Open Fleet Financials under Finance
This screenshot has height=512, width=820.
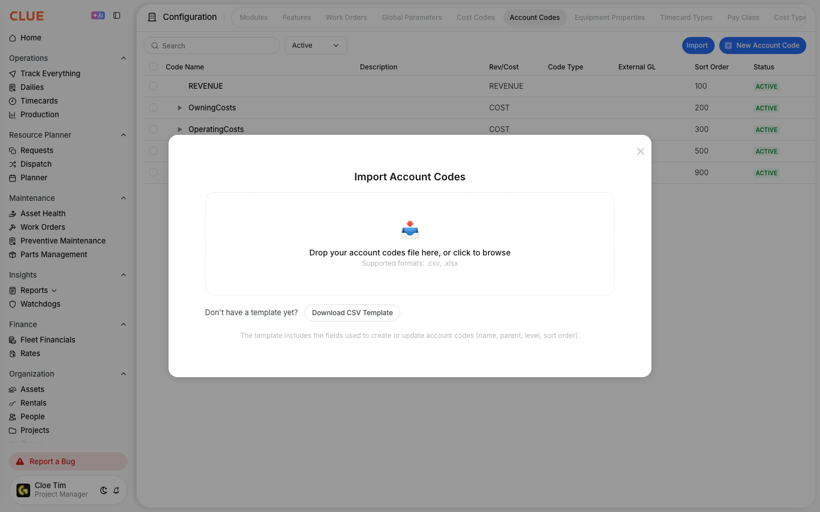click(48, 340)
